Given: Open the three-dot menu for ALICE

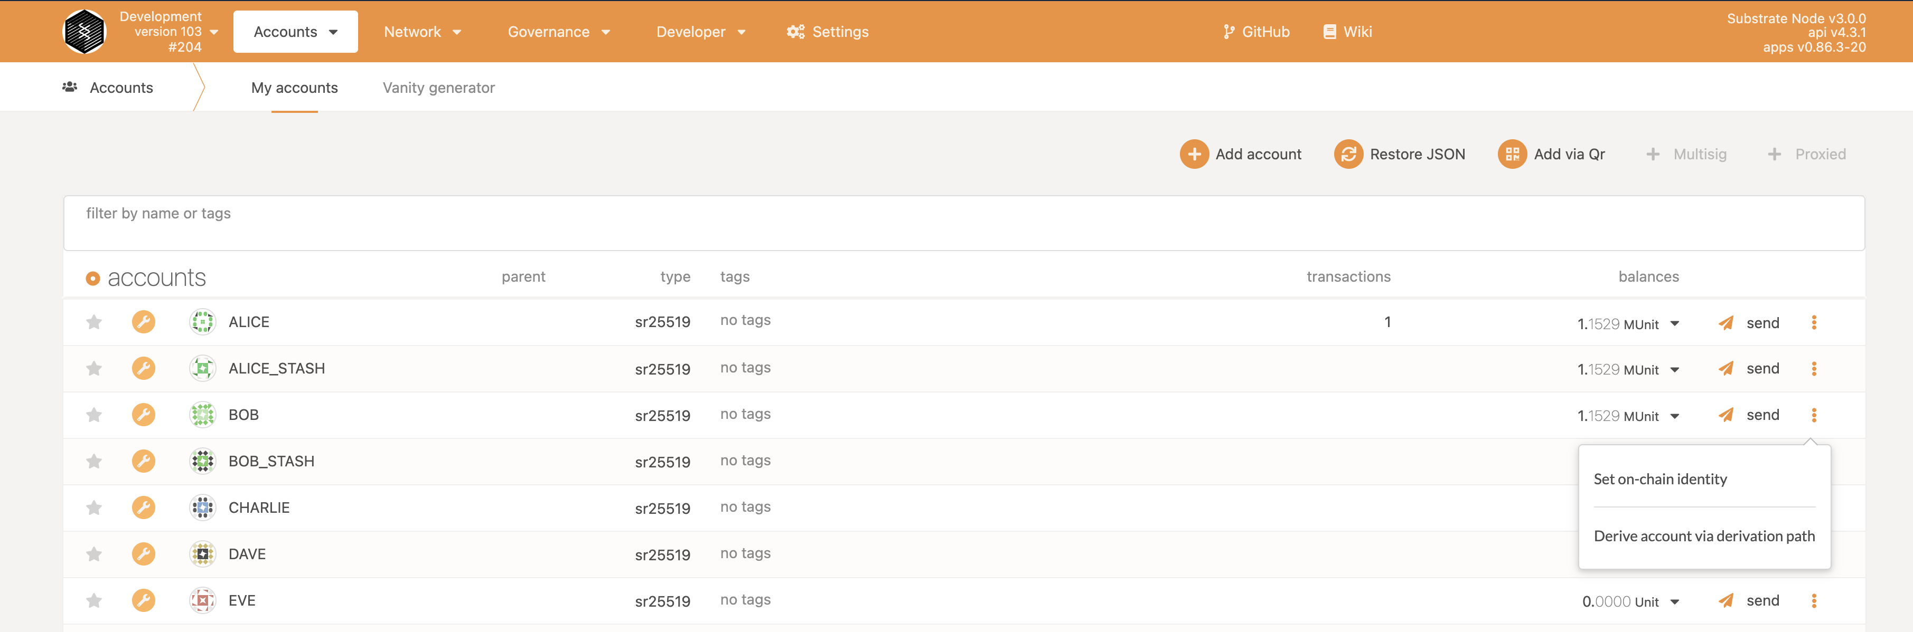Looking at the screenshot, I should pos(1814,322).
